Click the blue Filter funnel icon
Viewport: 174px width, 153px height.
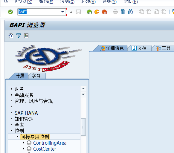(19, 36)
